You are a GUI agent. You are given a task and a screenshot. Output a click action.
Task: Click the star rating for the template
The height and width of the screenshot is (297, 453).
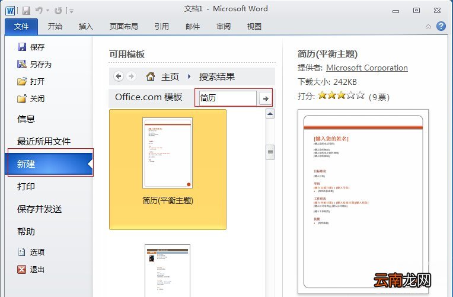(341, 95)
